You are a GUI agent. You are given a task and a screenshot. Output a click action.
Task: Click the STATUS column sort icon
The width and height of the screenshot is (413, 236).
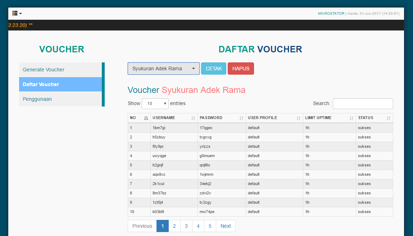pyautogui.click(x=388, y=118)
